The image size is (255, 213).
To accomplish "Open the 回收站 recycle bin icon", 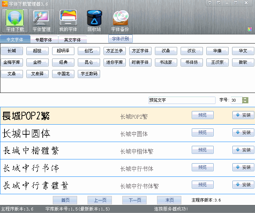I will 94,21.
